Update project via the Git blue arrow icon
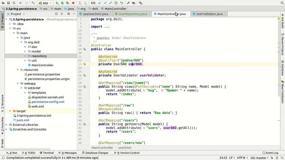The width and height of the screenshot is (285, 160). [x=100, y=3]
